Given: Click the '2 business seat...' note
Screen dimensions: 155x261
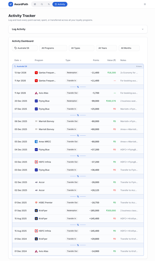Looking at the screenshot, I should tap(129, 101).
